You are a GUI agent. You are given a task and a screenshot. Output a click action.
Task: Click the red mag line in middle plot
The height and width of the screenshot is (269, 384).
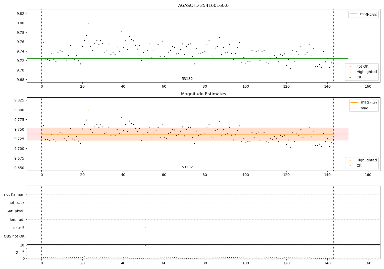pyautogui.click(x=187, y=134)
